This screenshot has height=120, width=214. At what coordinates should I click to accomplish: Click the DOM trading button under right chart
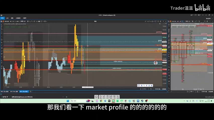click(204, 91)
